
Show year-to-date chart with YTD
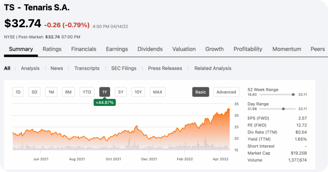pos(87,92)
